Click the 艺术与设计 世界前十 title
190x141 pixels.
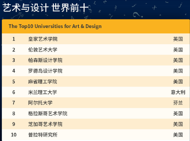pyautogui.click(x=45, y=8)
